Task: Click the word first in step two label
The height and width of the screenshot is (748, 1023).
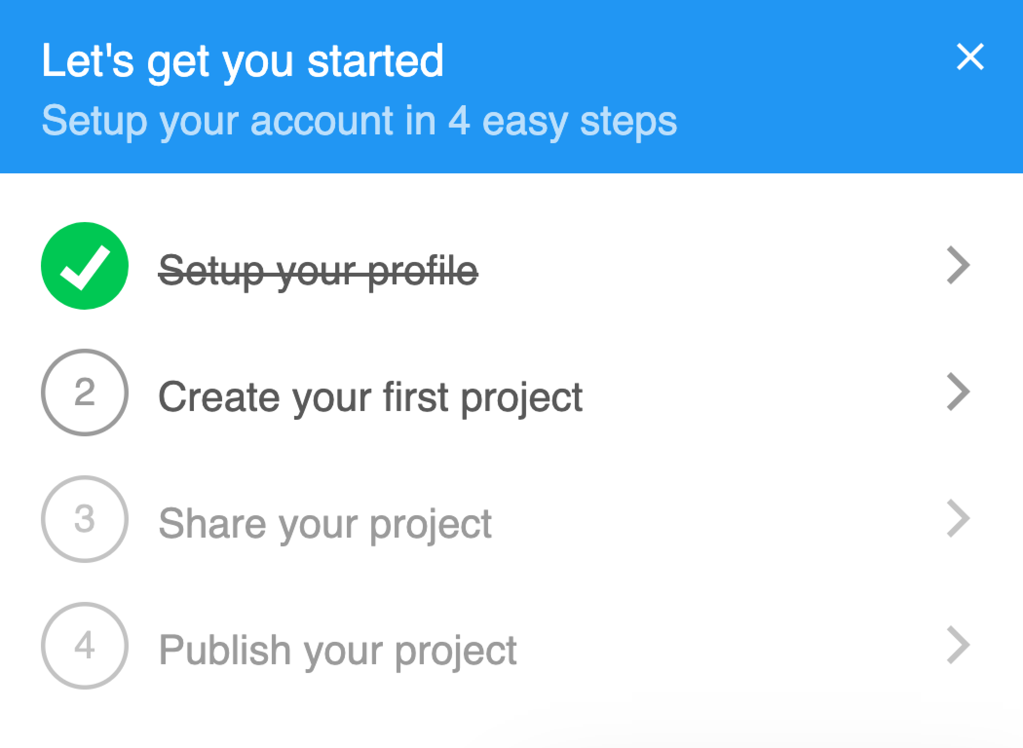Action: [x=416, y=396]
